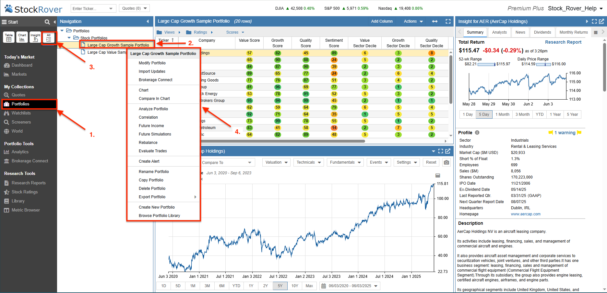The height and width of the screenshot is (293, 607).
Task: Open the Quotes (0) dropdown
Action: pyautogui.click(x=134, y=8)
